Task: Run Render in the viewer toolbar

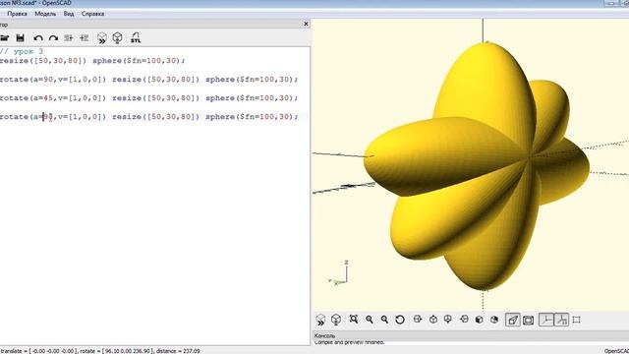Action: [x=336, y=320]
